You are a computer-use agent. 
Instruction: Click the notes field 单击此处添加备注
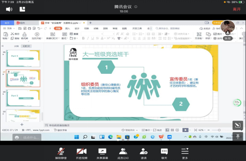pos(59,125)
